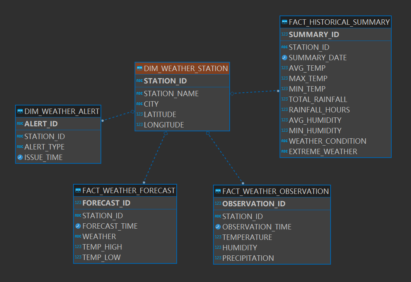Click the clock icon beside SUMMARY_DATE
The image size is (411, 282).
285,58
